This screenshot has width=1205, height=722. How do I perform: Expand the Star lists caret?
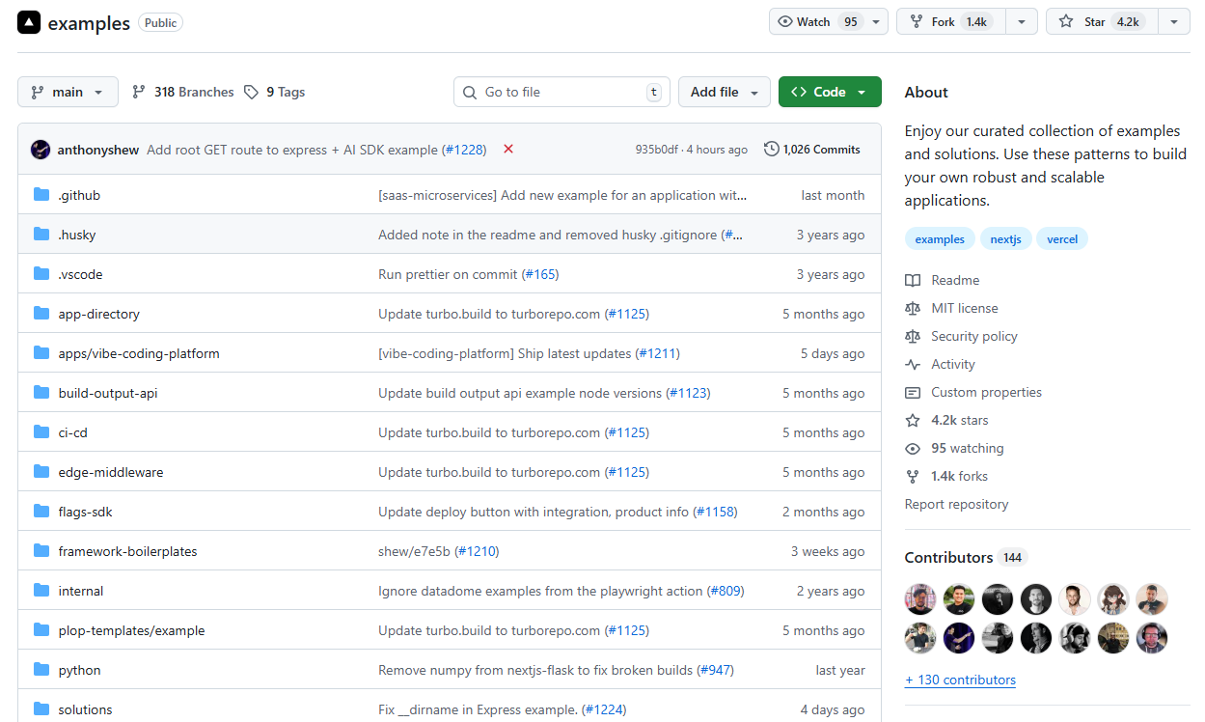(x=1174, y=21)
